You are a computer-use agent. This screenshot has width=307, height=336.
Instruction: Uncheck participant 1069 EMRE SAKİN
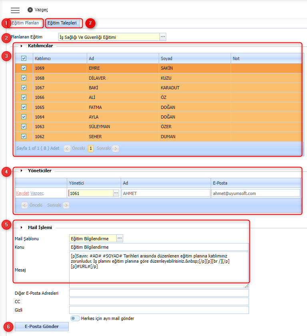[x=24, y=68]
